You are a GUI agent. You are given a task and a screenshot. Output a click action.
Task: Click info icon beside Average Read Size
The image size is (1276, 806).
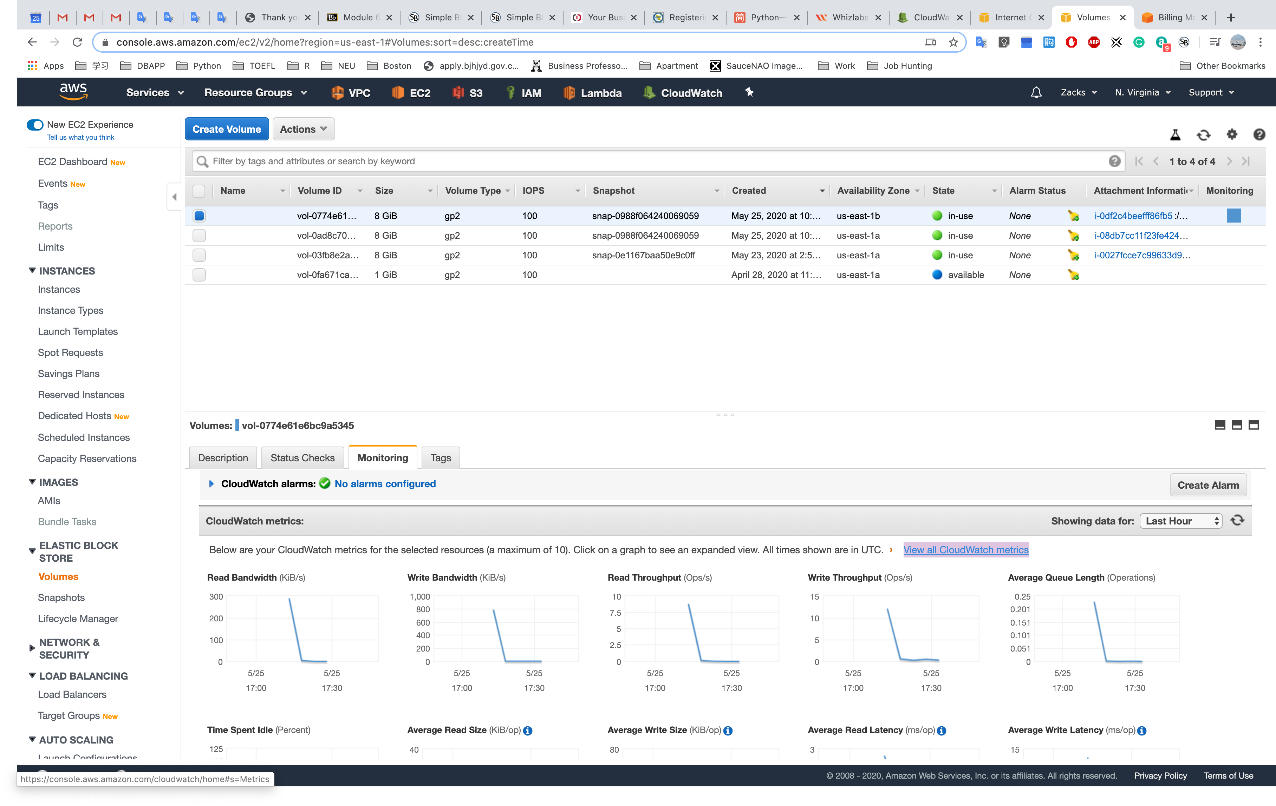point(528,731)
